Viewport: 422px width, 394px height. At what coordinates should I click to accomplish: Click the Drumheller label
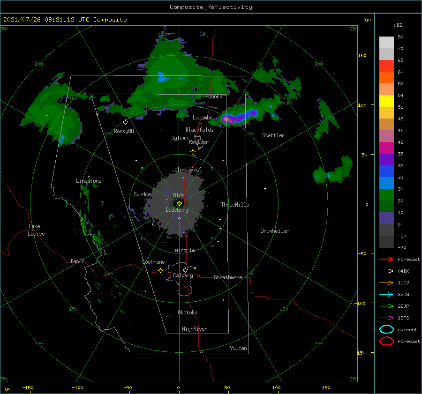[x=275, y=231]
